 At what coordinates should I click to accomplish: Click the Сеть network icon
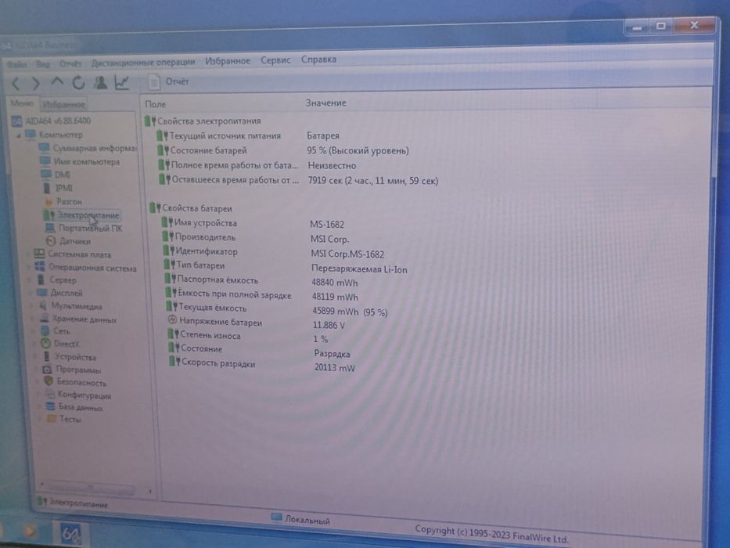tap(45, 331)
